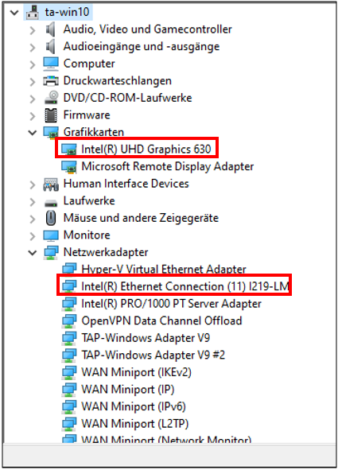Click the ta-win10 computer root icon
This screenshot has width=338, height=470.
click(33, 12)
